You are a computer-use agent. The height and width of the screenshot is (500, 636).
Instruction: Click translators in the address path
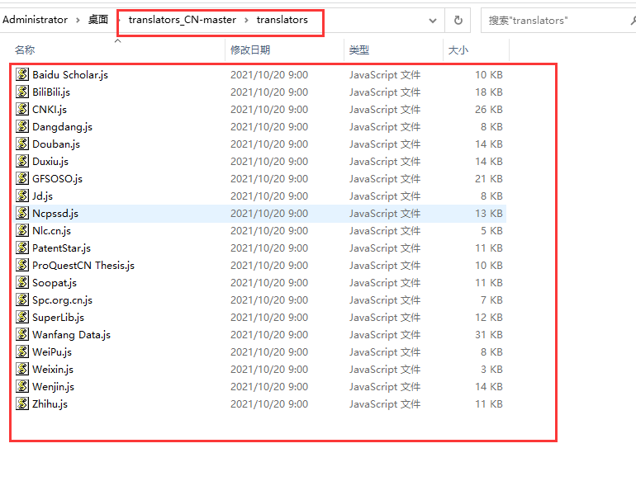point(282,20)
